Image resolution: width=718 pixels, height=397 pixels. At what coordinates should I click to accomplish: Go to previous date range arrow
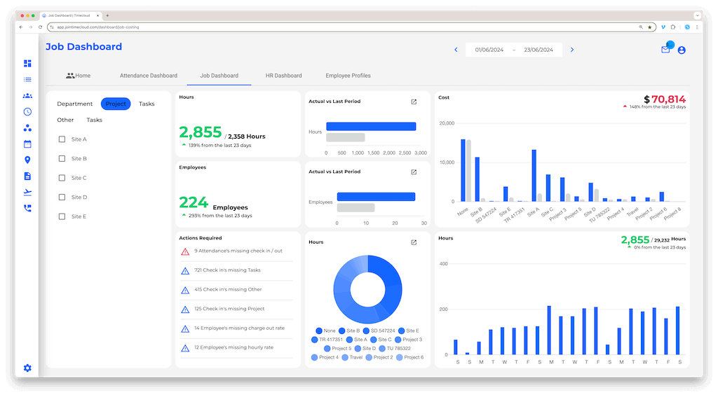pyautogui.click(x=456, y=50)
